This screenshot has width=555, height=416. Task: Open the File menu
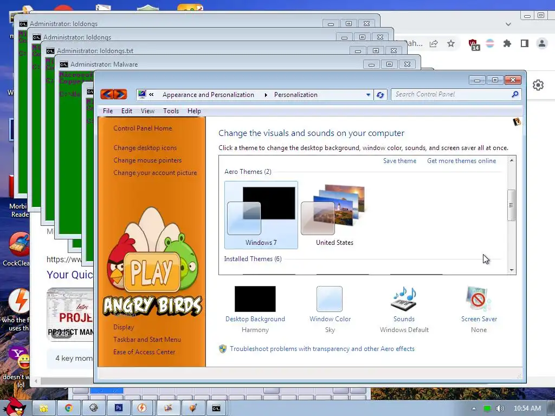[108, 111]
